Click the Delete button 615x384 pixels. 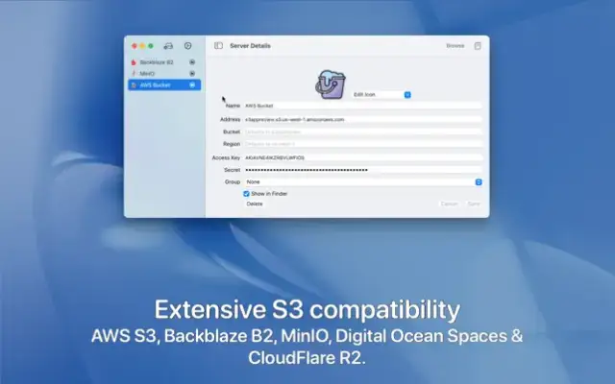click(x=255, y=204)
